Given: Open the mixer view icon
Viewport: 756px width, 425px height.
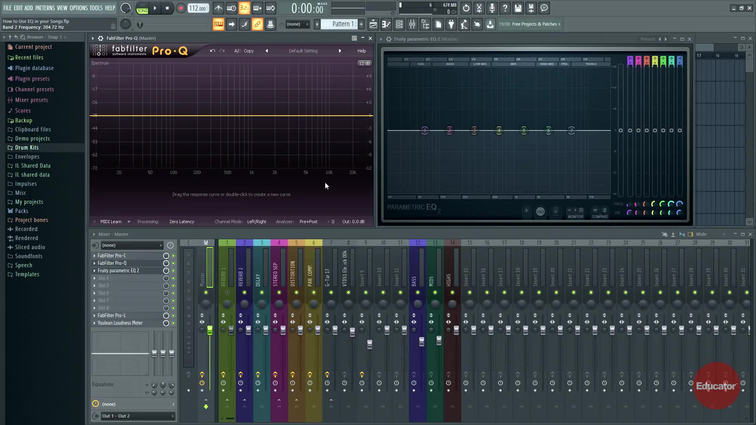Looking at the screenshot, I should [x=412, y=24].
